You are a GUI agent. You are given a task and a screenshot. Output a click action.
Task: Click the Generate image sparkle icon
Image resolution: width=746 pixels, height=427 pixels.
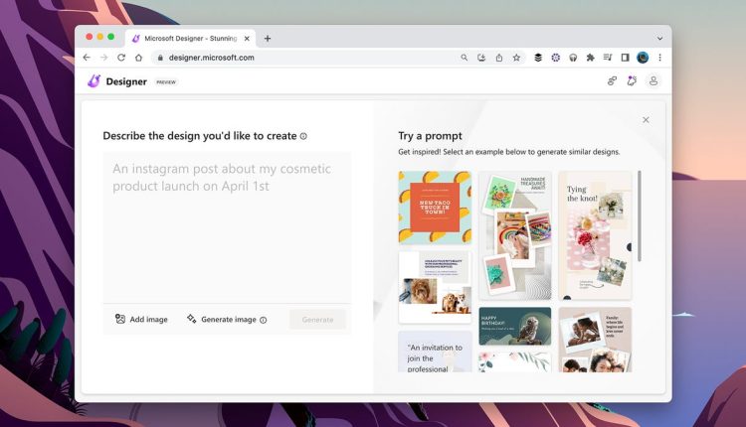191,319
